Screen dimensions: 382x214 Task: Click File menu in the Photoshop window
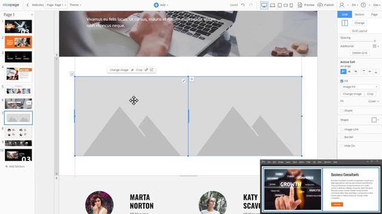click(269, 162)
